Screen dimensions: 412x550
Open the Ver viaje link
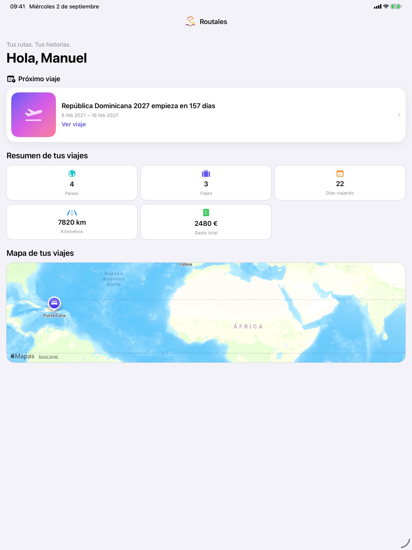coord(73,124)
